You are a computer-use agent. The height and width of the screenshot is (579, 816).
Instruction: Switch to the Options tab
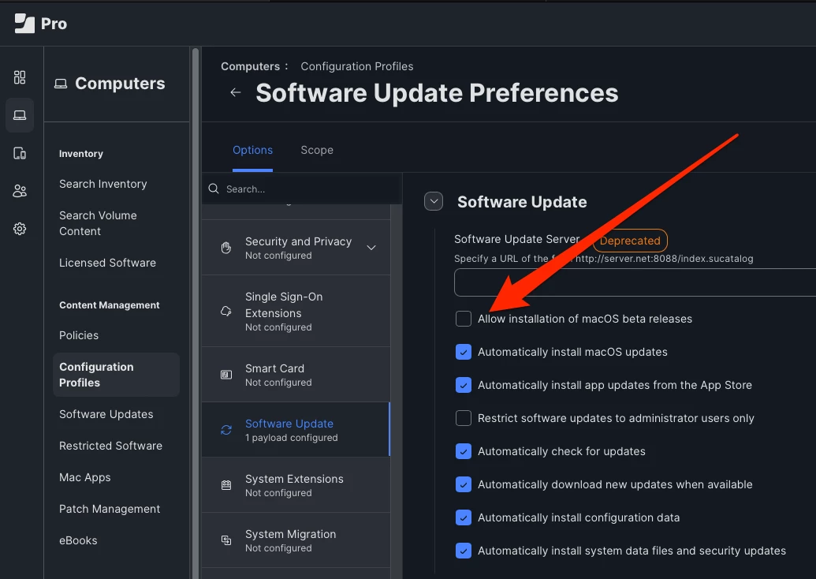point(252,150)
